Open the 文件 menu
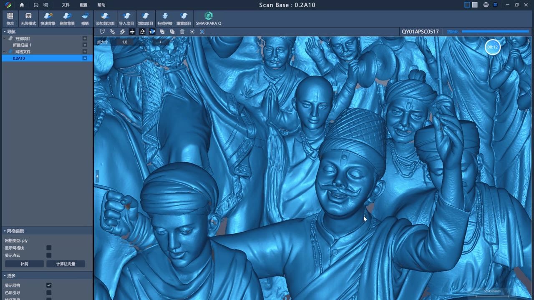 [65, 5]
